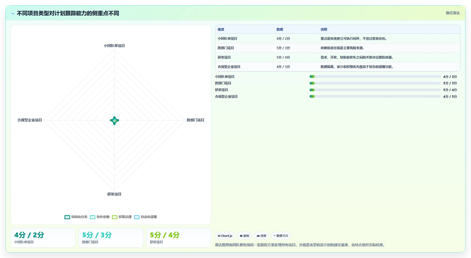Toggle the 协作依赖 legend item

point(100,217)
